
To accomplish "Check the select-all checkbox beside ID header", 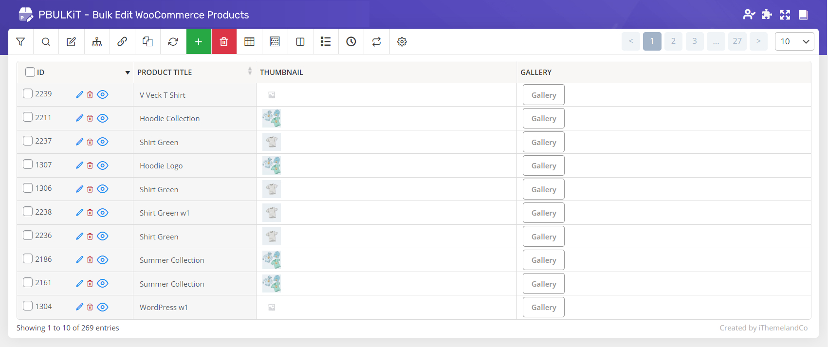I will click(30, 72).
